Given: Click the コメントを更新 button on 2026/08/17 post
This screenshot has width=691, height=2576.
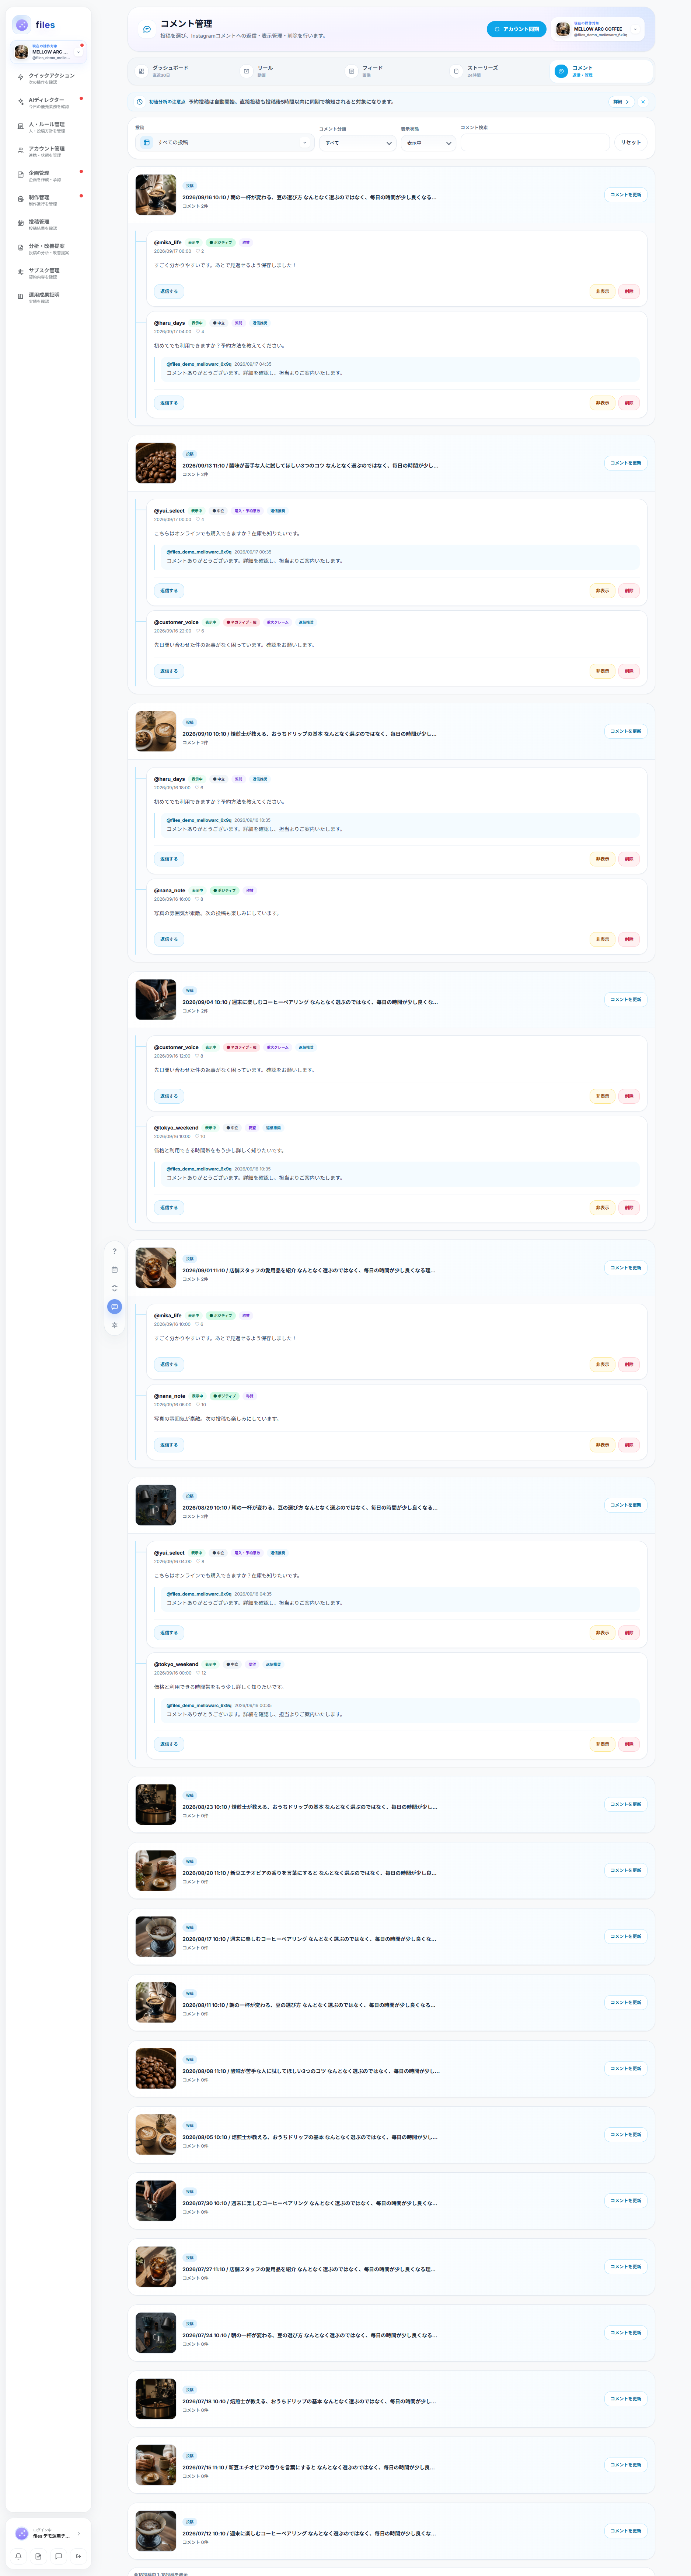Looking at the screenshot, I should (x=626, y=1936).
